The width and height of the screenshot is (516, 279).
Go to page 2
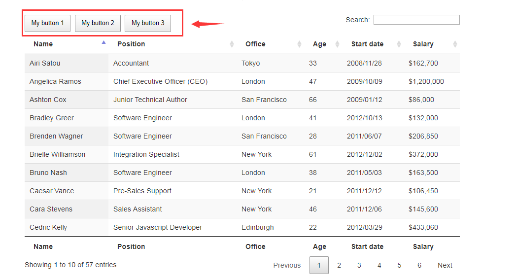point(339,265)
